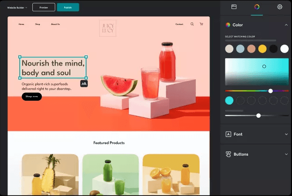Open the layout panel tab icon
This screenshot has height=196, width=292.
coord(234,7)
